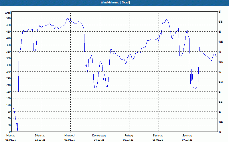Pick the date "06.03.21"
Viewport: 229px width, 143px height.
(x=158, y=140)
